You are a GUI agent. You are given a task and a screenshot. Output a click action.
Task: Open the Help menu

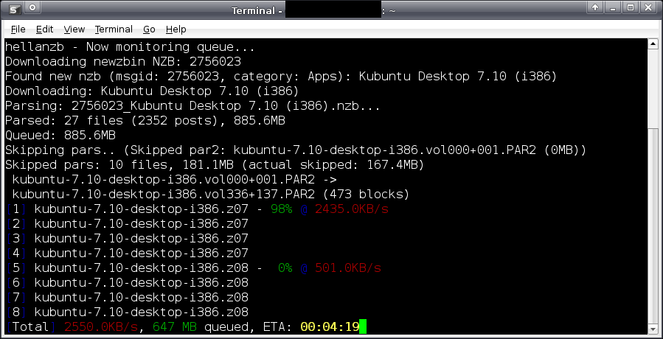click(176, 29)
